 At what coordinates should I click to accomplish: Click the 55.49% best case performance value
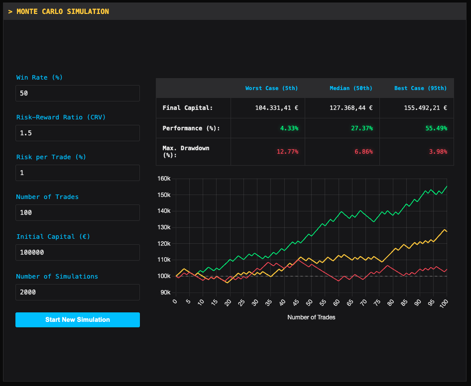pos(436,128)
